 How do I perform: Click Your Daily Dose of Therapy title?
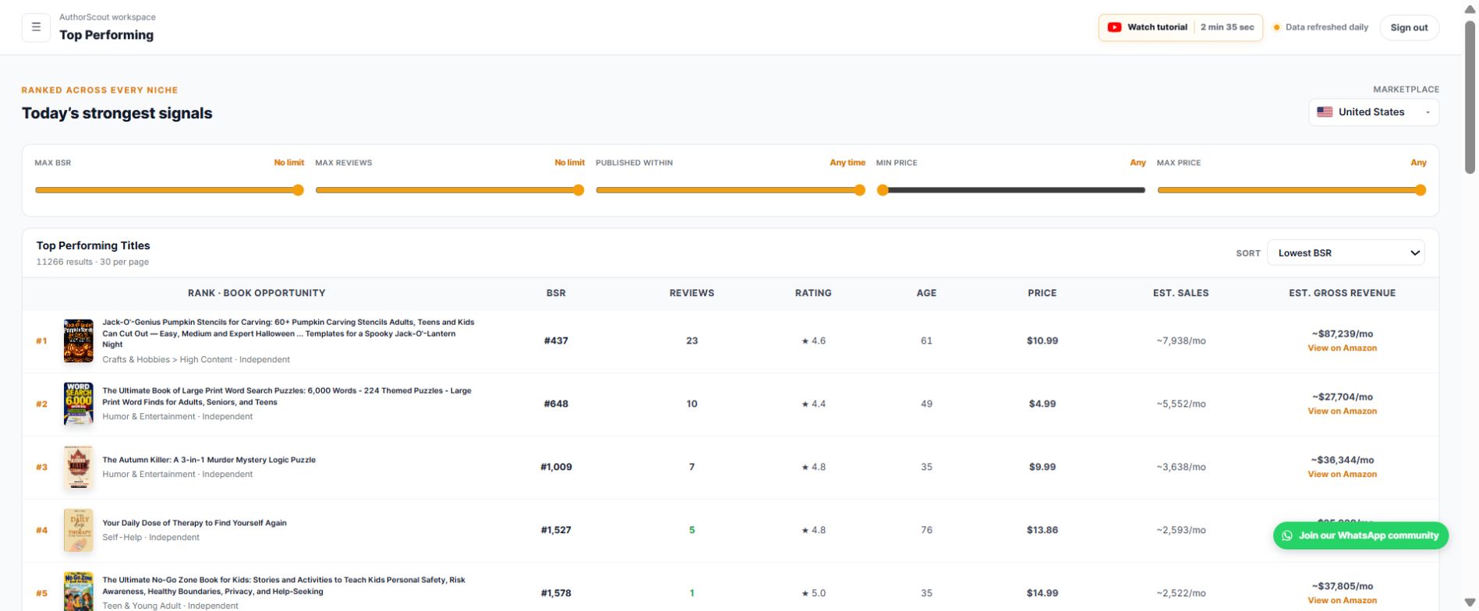(x=194, y=523)
